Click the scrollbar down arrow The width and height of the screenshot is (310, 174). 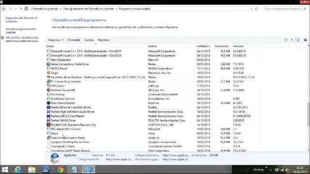[309, 150]
